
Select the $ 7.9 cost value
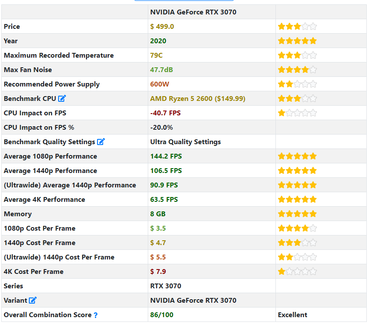(x=158, y=271)
